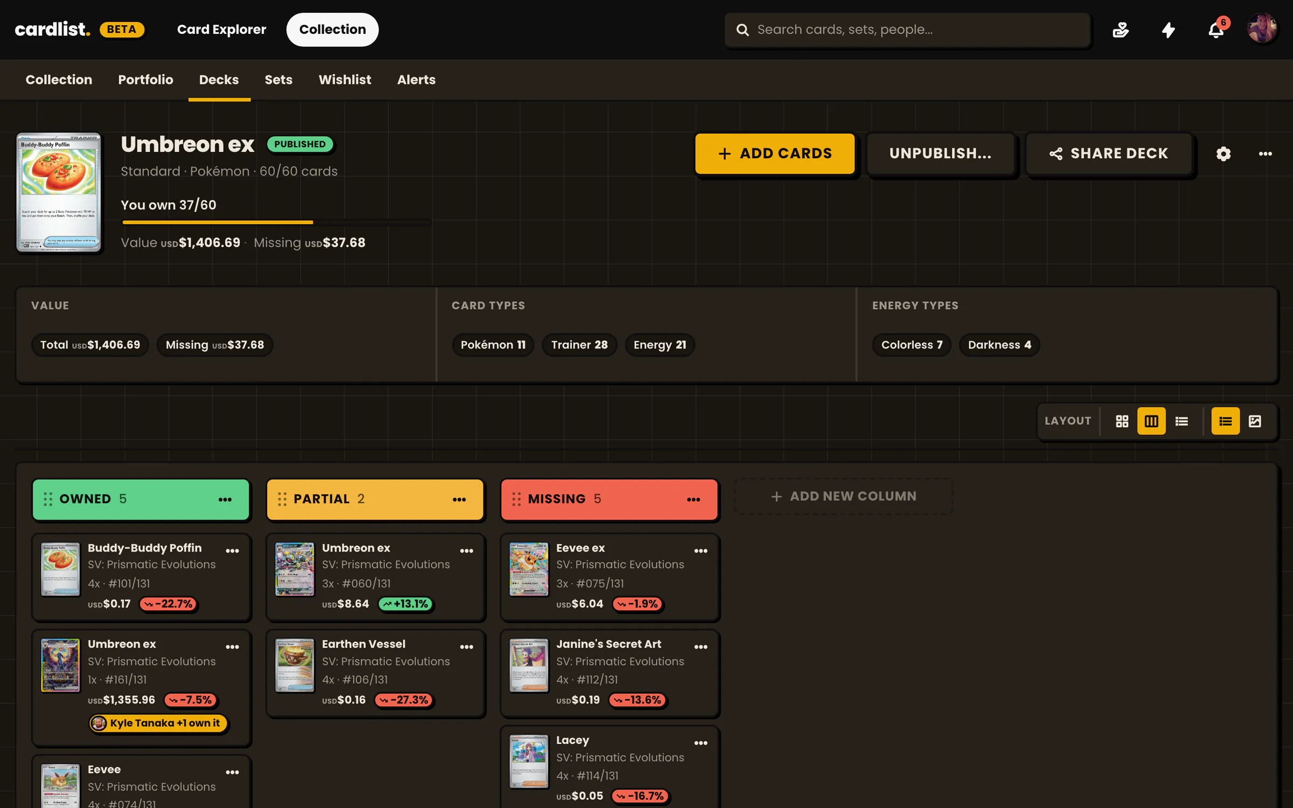
Task: Open the Alerts tab
Action: pyautogui.click(x=416, y=80)
